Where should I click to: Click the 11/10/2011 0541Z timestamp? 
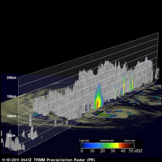click(x=17, y=160)
